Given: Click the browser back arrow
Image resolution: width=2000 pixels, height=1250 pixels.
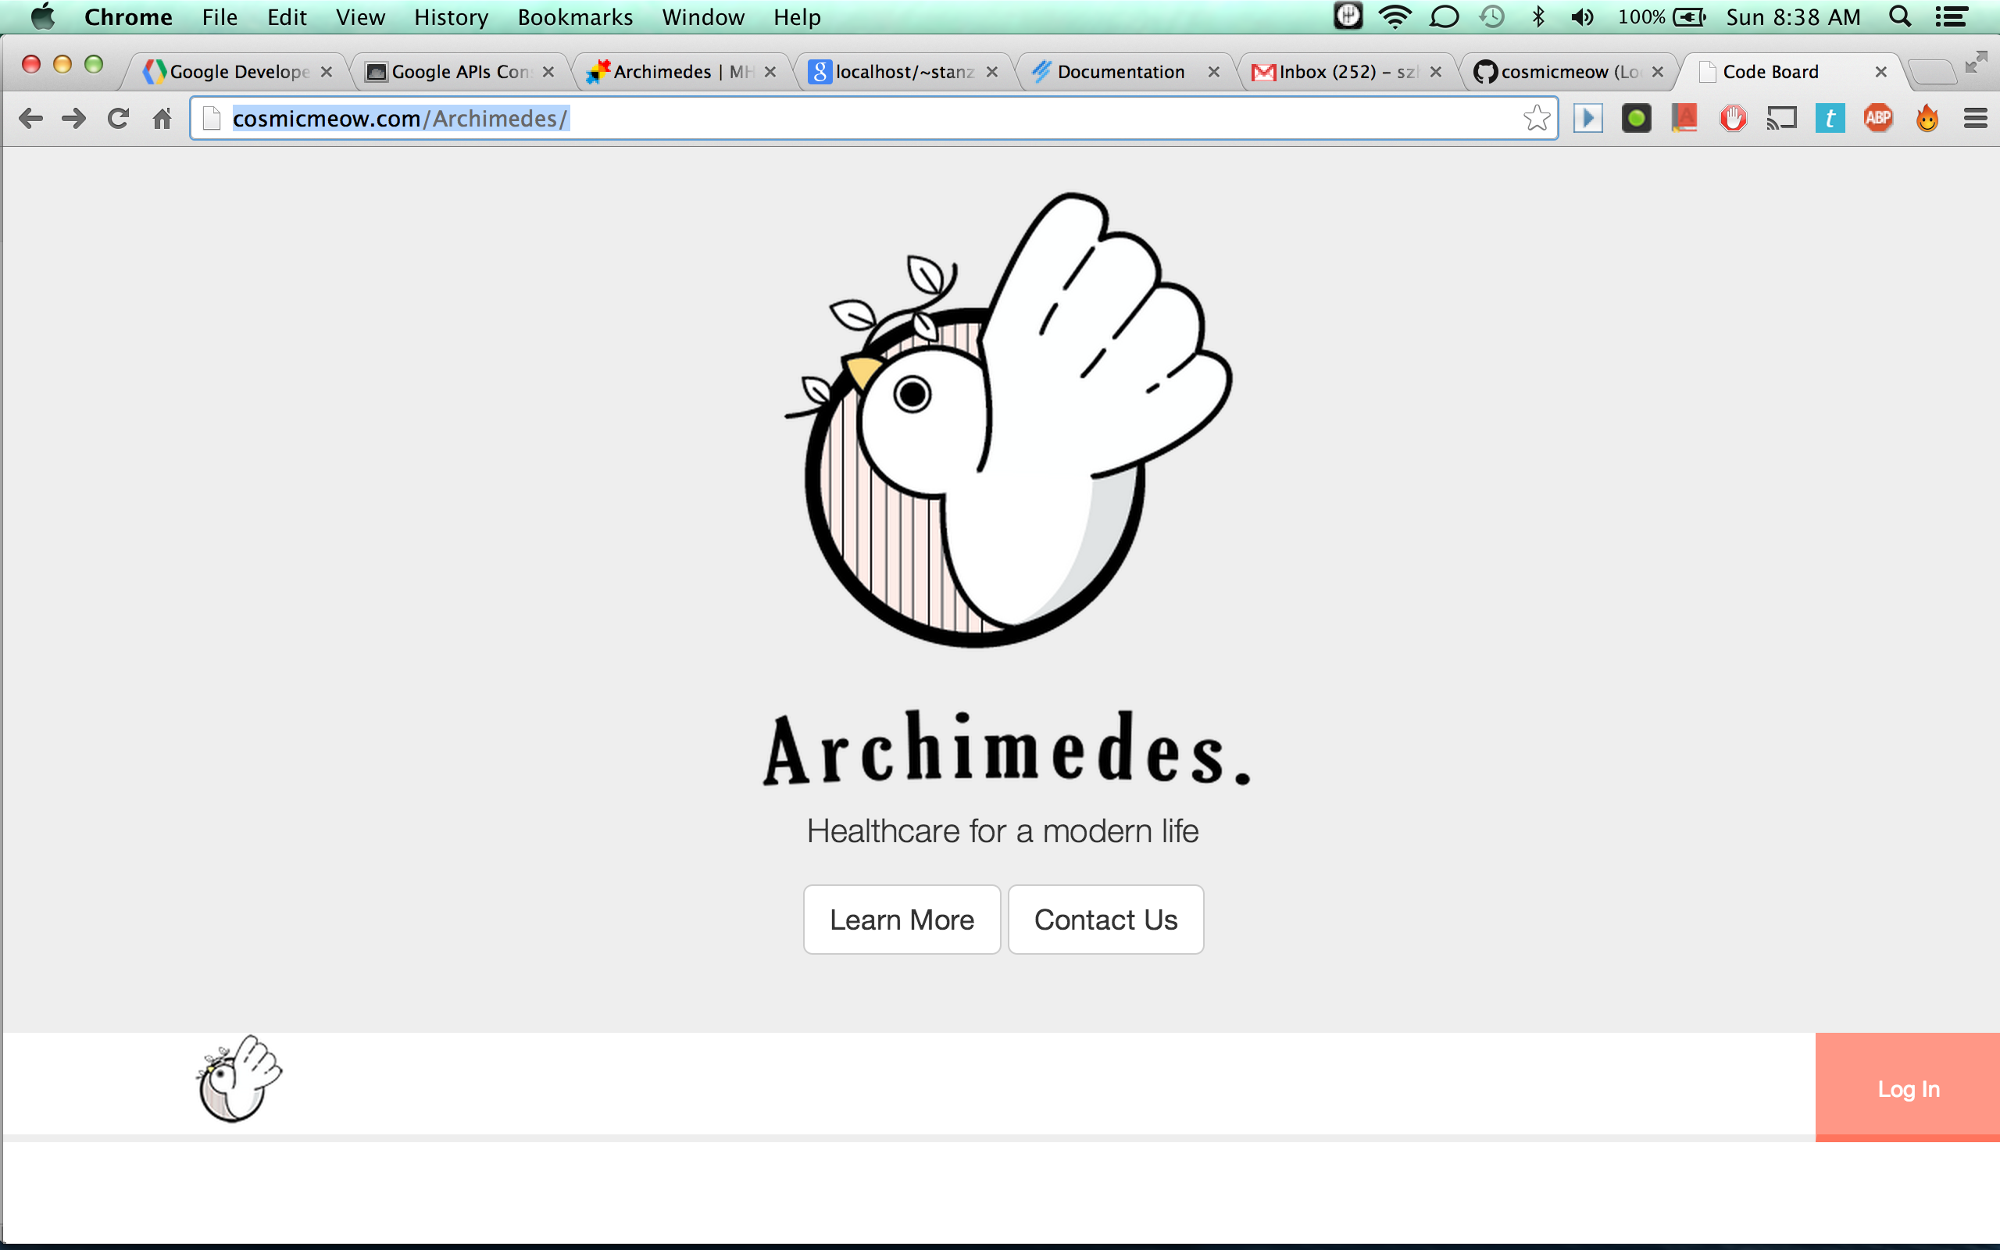Looking at the screenshot, I should tap(30, 118).
